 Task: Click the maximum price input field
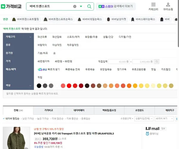coord(143,62)
